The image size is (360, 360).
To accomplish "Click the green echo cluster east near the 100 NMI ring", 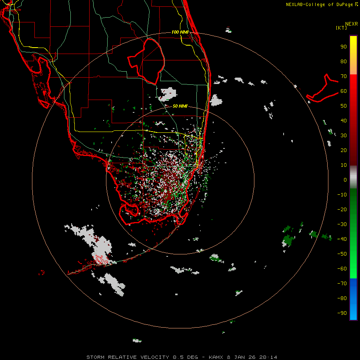I will coord(288,238).
